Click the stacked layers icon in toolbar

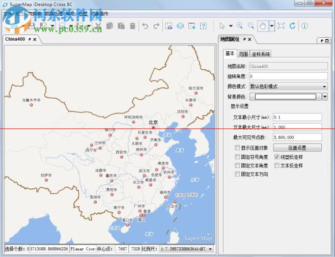tap(180, 26)
